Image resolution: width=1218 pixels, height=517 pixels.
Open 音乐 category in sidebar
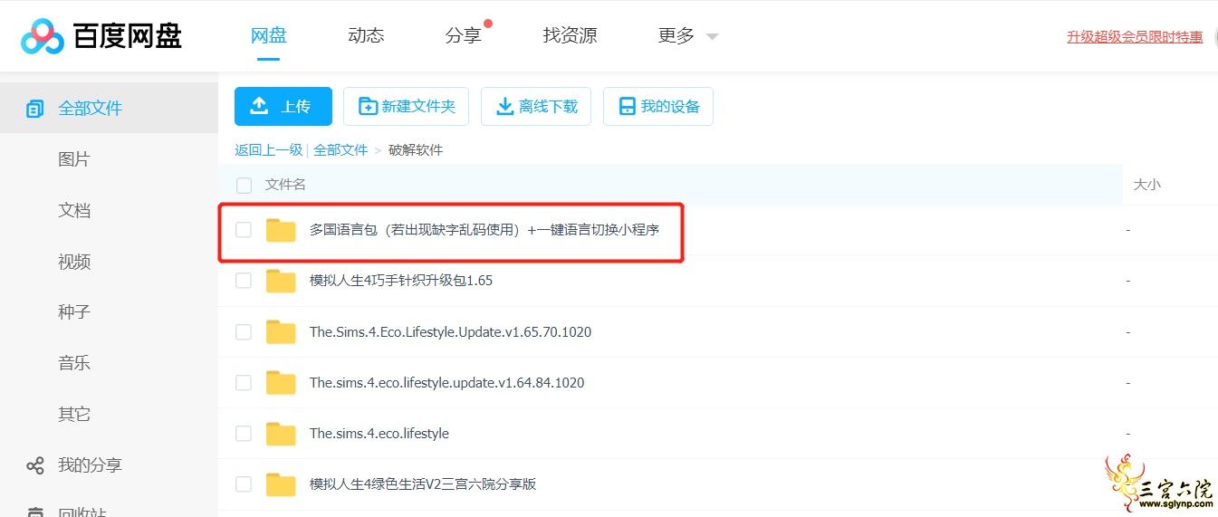(x=74, y=363)
